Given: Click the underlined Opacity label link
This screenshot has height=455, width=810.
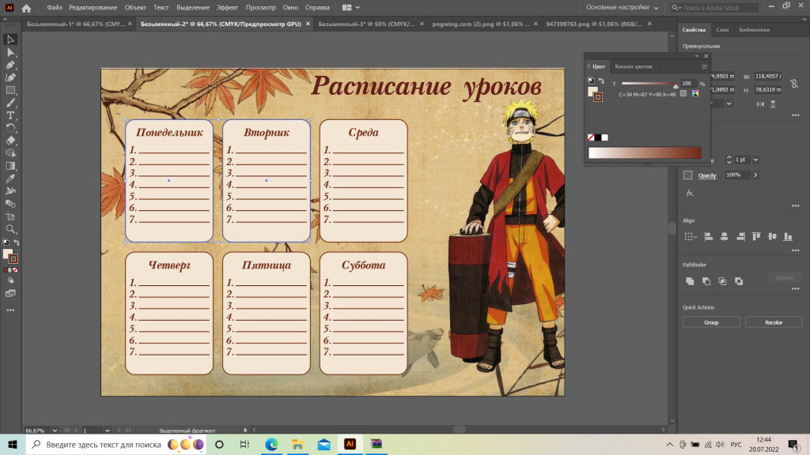Looking at the screenshot, I should [707, 175].
